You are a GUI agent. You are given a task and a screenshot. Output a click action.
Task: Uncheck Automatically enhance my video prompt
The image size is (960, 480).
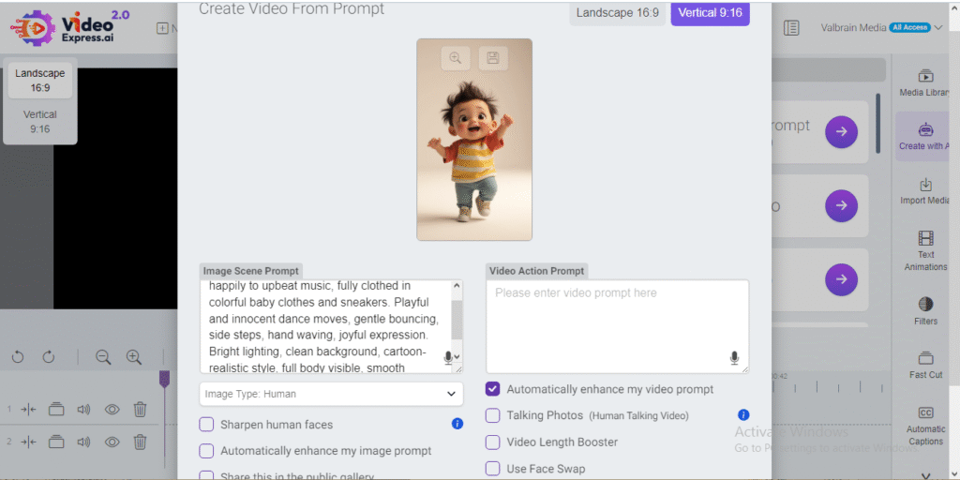pyautogui.click(x=492, y=389)
